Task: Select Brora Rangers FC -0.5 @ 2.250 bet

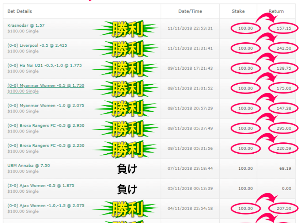Action: coord(46,146)
